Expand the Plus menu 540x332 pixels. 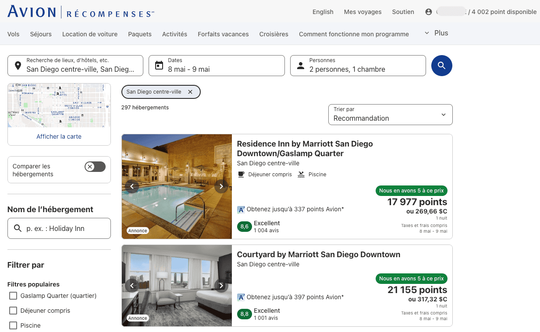point(436,33)
